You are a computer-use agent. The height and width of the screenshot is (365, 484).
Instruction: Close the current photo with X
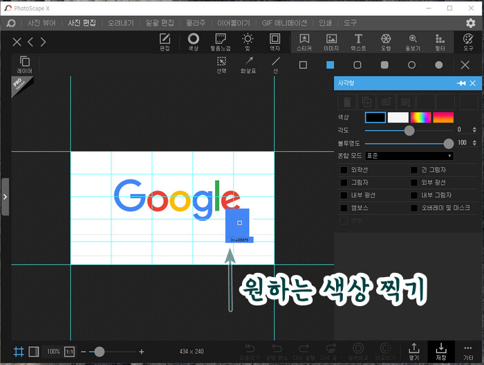[17, 42]
